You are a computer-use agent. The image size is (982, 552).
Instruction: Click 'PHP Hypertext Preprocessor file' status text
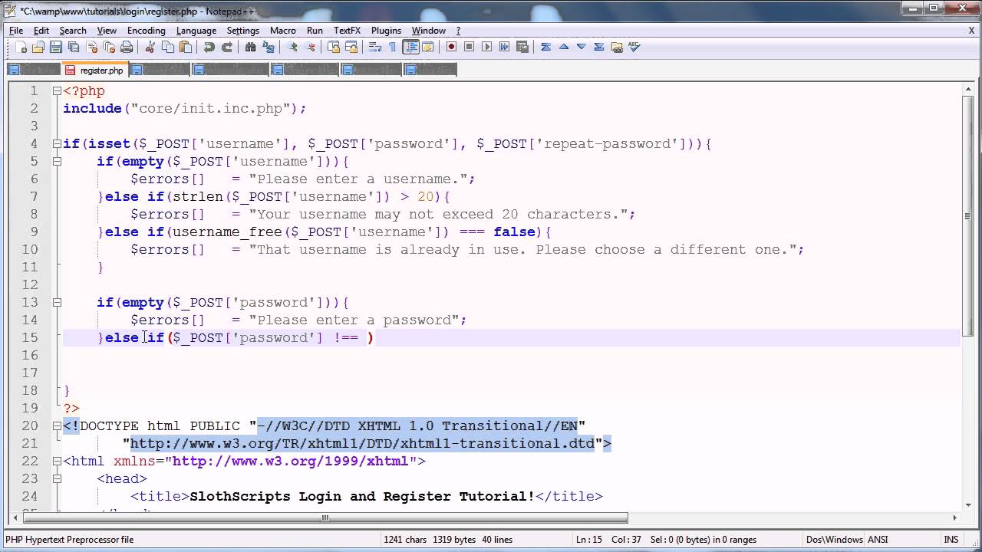click(x=70, y=540)
